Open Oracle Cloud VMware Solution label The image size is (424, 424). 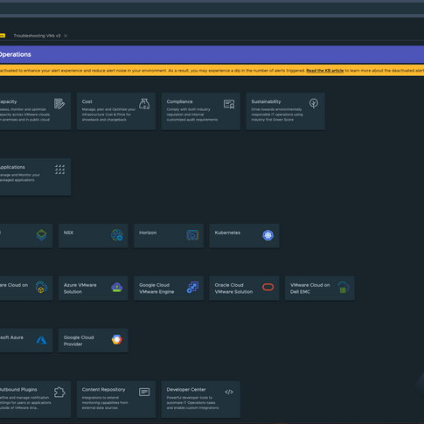point(233,288)
